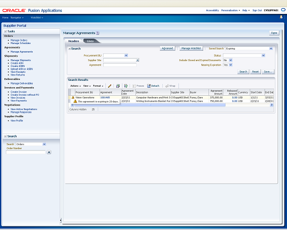Click the Start Date column header

coord(257,92)
